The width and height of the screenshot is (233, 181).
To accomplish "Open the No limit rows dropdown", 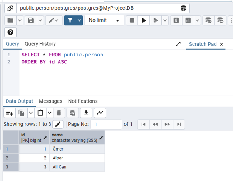I will pyautogui.click(x=104, y=20).
